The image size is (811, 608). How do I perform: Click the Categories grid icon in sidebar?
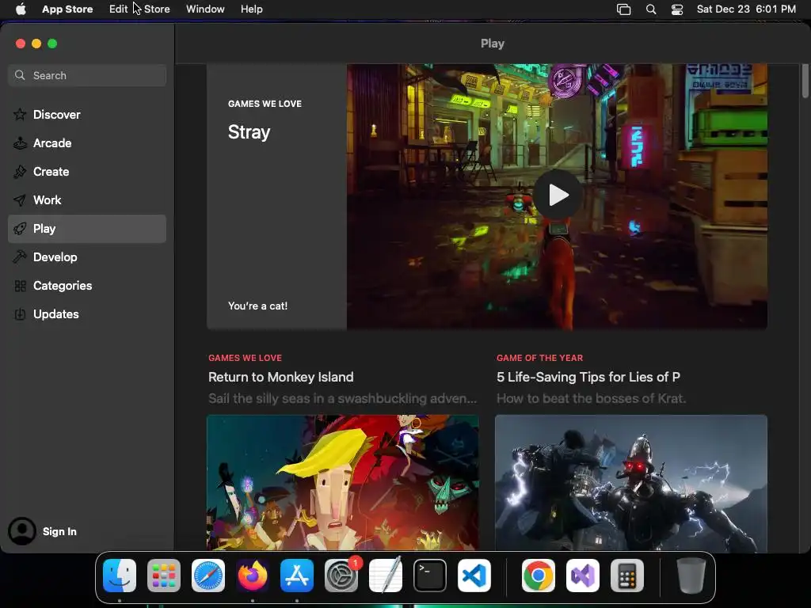(20, 285)
